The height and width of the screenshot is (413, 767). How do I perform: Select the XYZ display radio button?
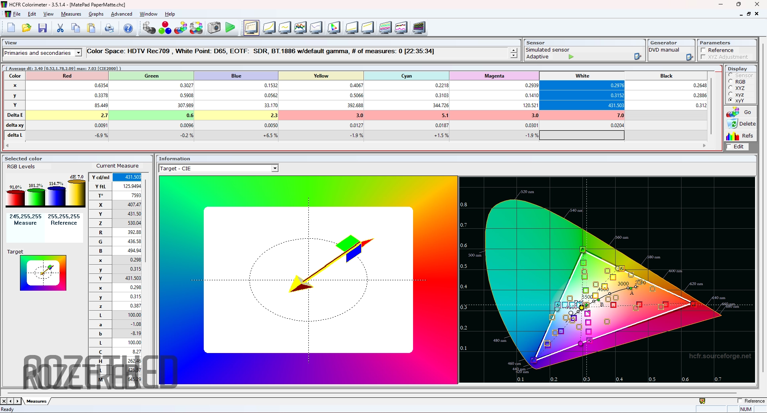pyautogui.click(x=731, y=88)
